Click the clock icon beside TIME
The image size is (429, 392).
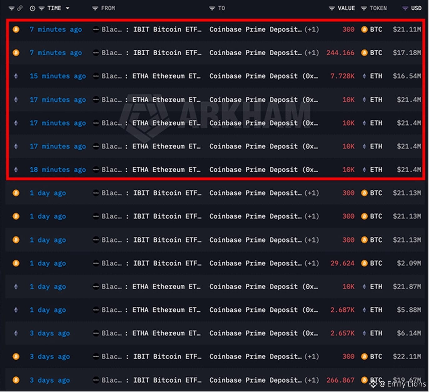(x=33, y=8)
